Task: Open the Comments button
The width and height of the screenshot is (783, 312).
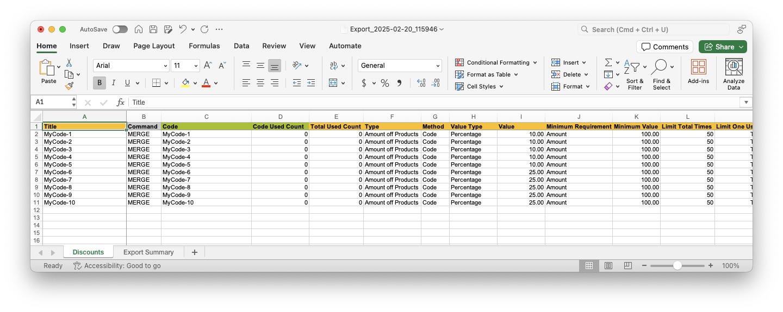Action: pos(664,47)
